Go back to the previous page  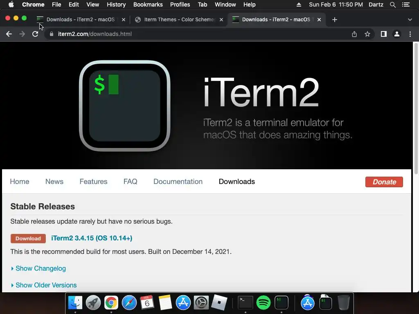9,34
